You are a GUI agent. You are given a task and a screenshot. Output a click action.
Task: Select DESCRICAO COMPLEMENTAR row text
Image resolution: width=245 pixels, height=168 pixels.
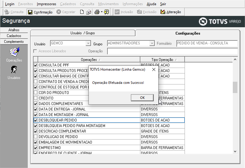point(62,131)
